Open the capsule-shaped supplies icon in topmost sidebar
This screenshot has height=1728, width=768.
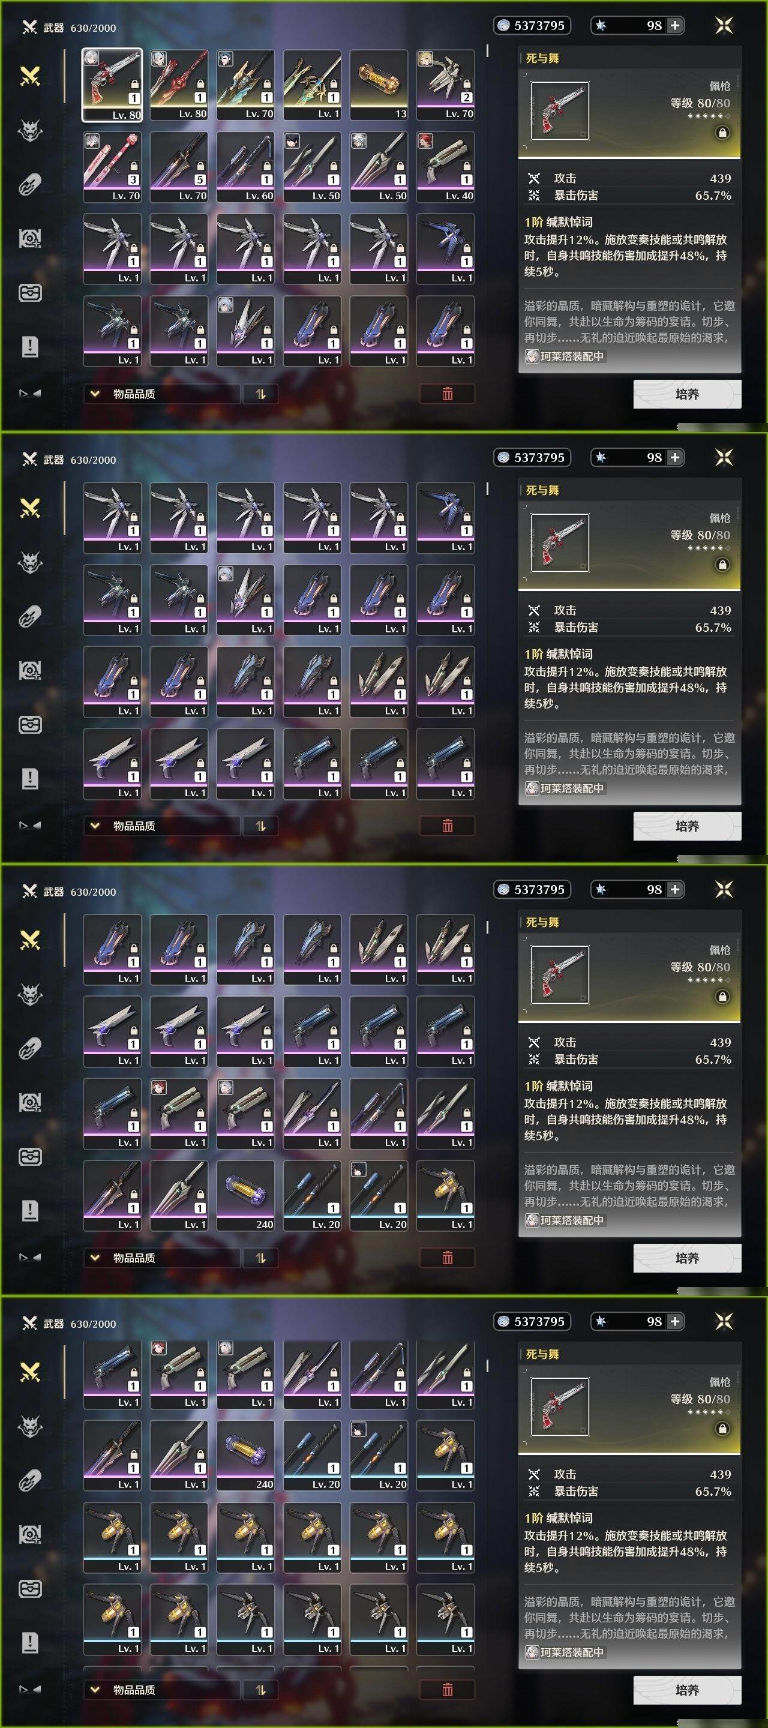click(30, 184)
